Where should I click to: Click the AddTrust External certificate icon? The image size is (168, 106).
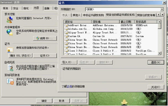[x=66, y=25]
